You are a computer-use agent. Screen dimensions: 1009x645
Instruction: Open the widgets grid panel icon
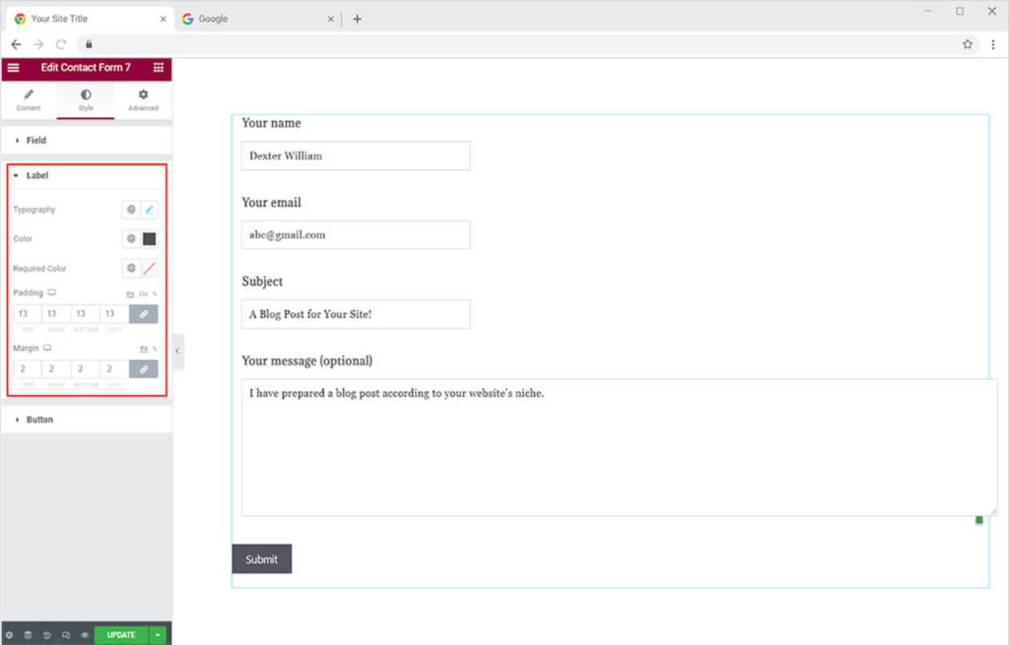coord(159,68)
